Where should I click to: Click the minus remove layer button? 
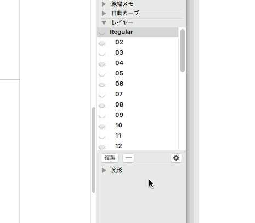pos(128,158)
